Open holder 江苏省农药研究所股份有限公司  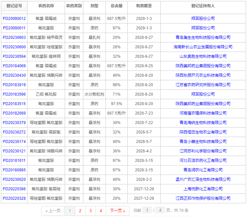[203, 85]
